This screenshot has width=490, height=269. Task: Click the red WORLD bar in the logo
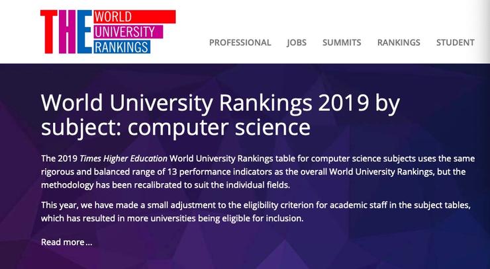point(134,17)
